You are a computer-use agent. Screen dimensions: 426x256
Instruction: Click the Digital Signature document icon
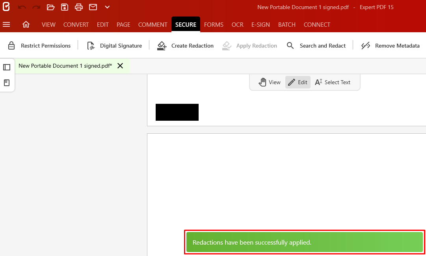[x=91, y=46]
